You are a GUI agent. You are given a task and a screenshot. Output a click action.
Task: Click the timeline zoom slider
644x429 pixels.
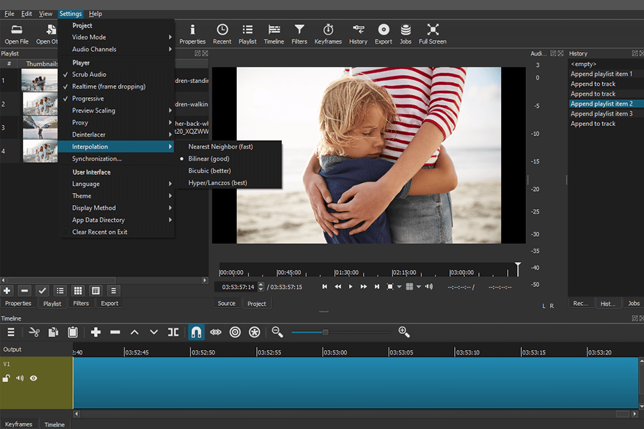coord(326,332)
